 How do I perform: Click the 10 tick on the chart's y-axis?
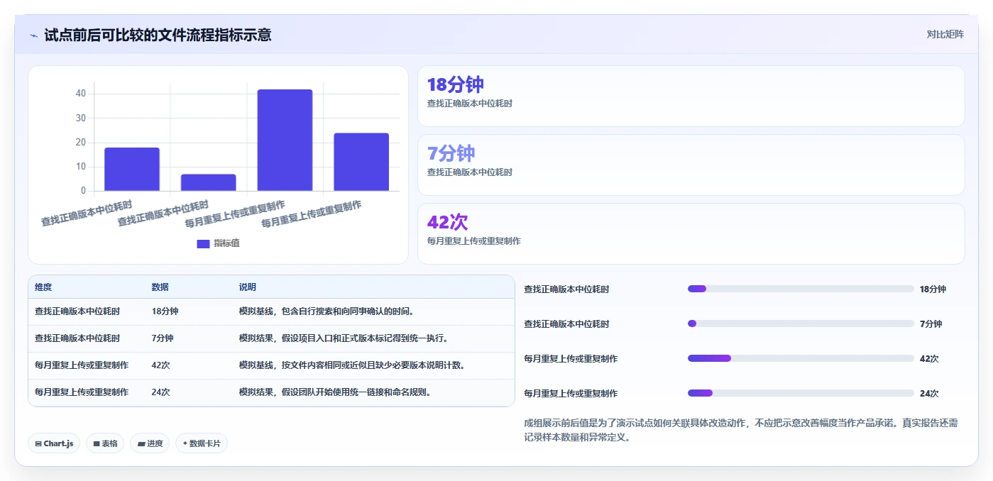81,167
